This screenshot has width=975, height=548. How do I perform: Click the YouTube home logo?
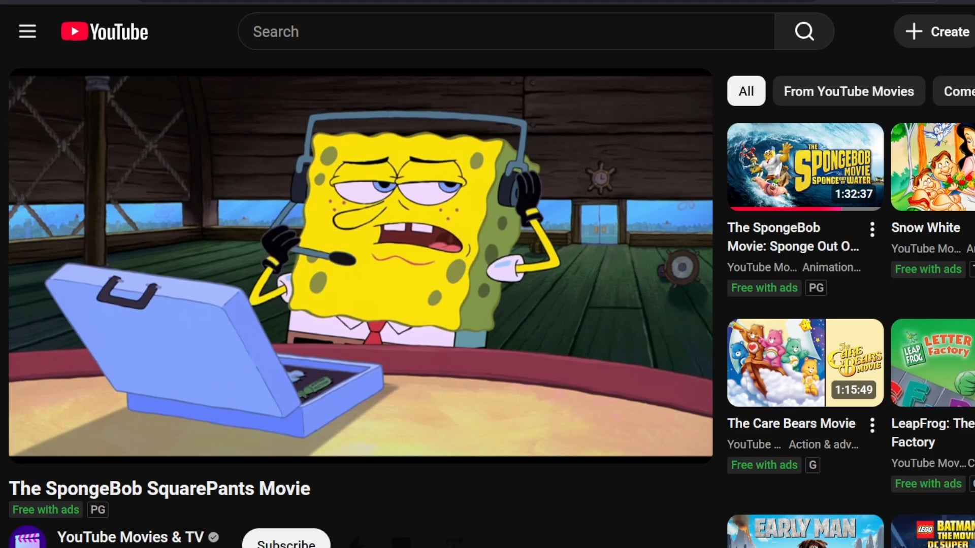click(x=105, y=31)
